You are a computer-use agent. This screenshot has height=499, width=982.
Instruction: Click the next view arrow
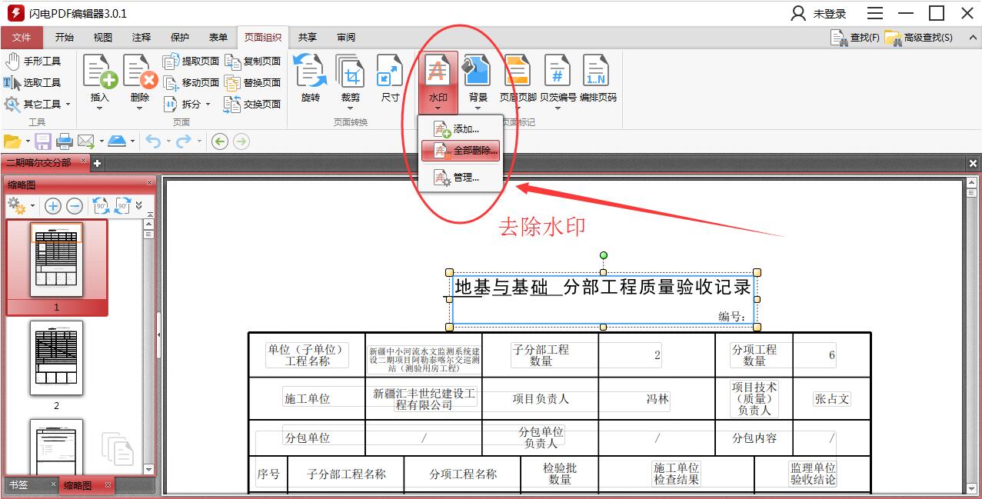[x=241, y=141]
